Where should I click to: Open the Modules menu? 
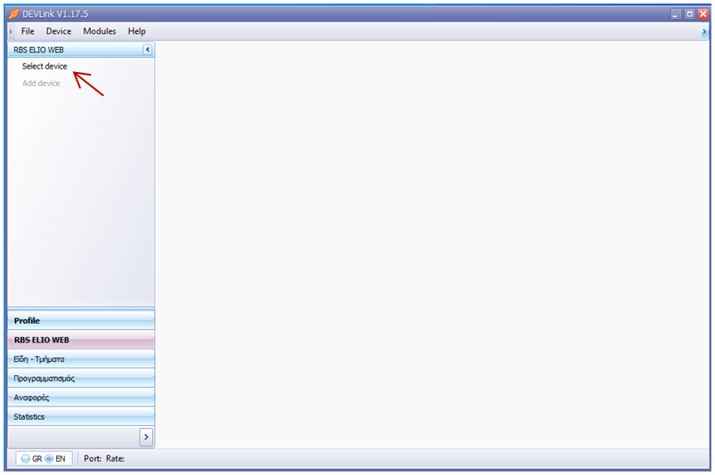[100, 31]
